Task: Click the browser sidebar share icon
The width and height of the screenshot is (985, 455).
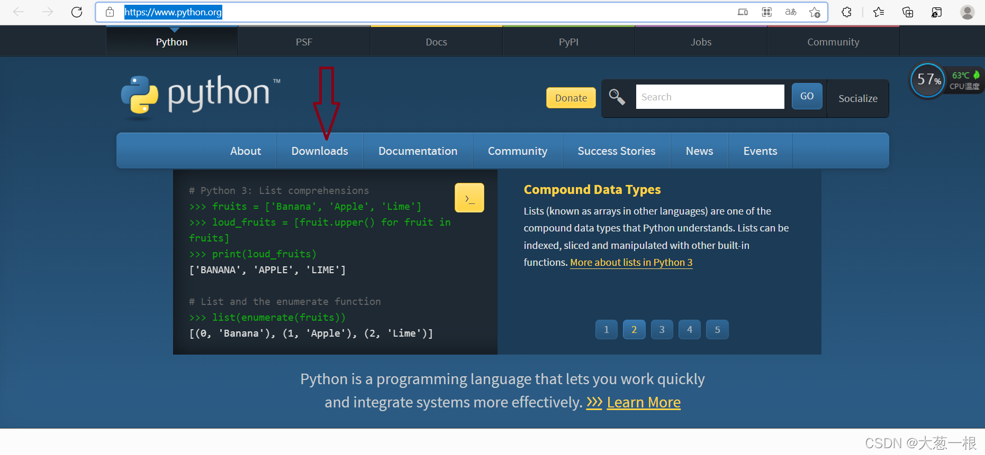Action: (x=936, y=12)
